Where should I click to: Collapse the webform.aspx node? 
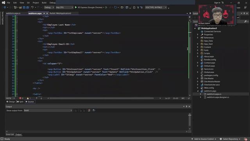click(x=198, y=91)
